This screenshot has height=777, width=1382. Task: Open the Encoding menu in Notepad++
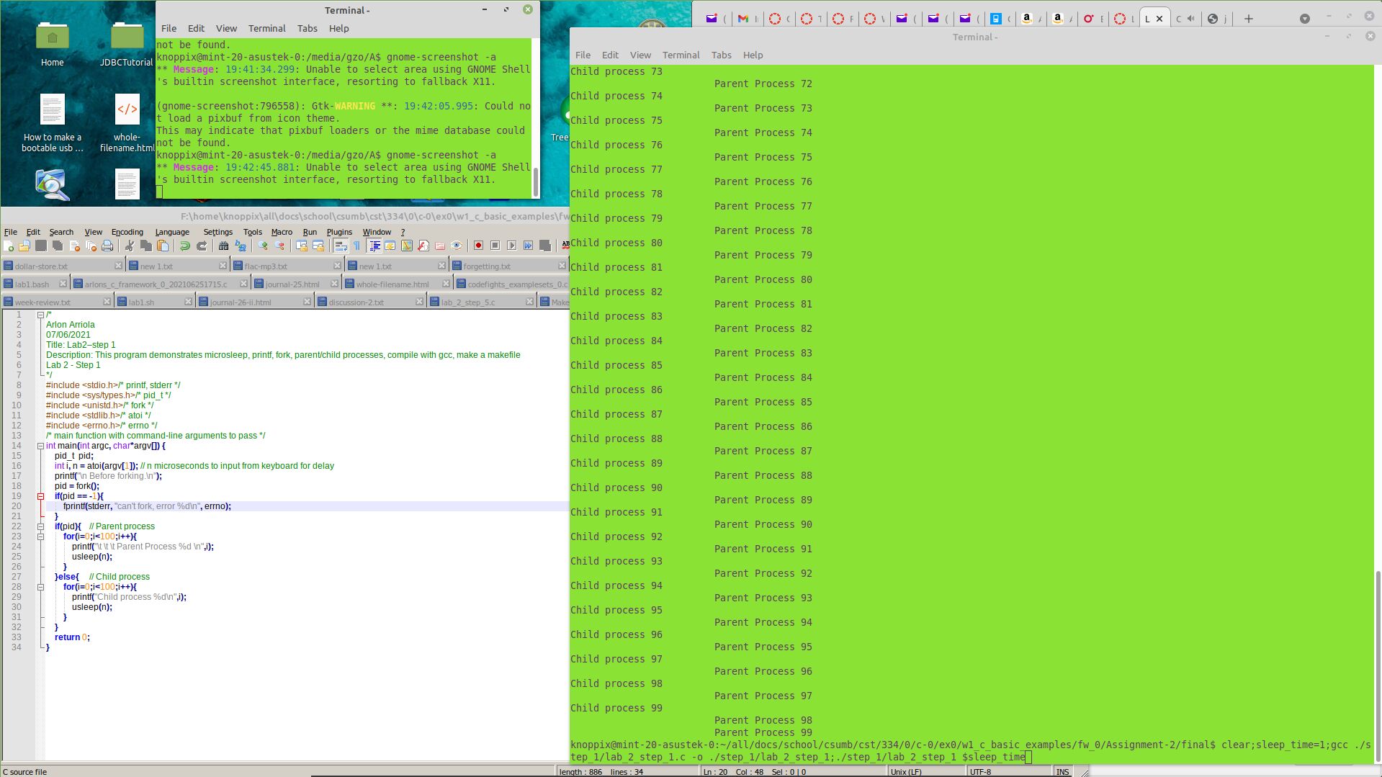(x=127, y=232)
